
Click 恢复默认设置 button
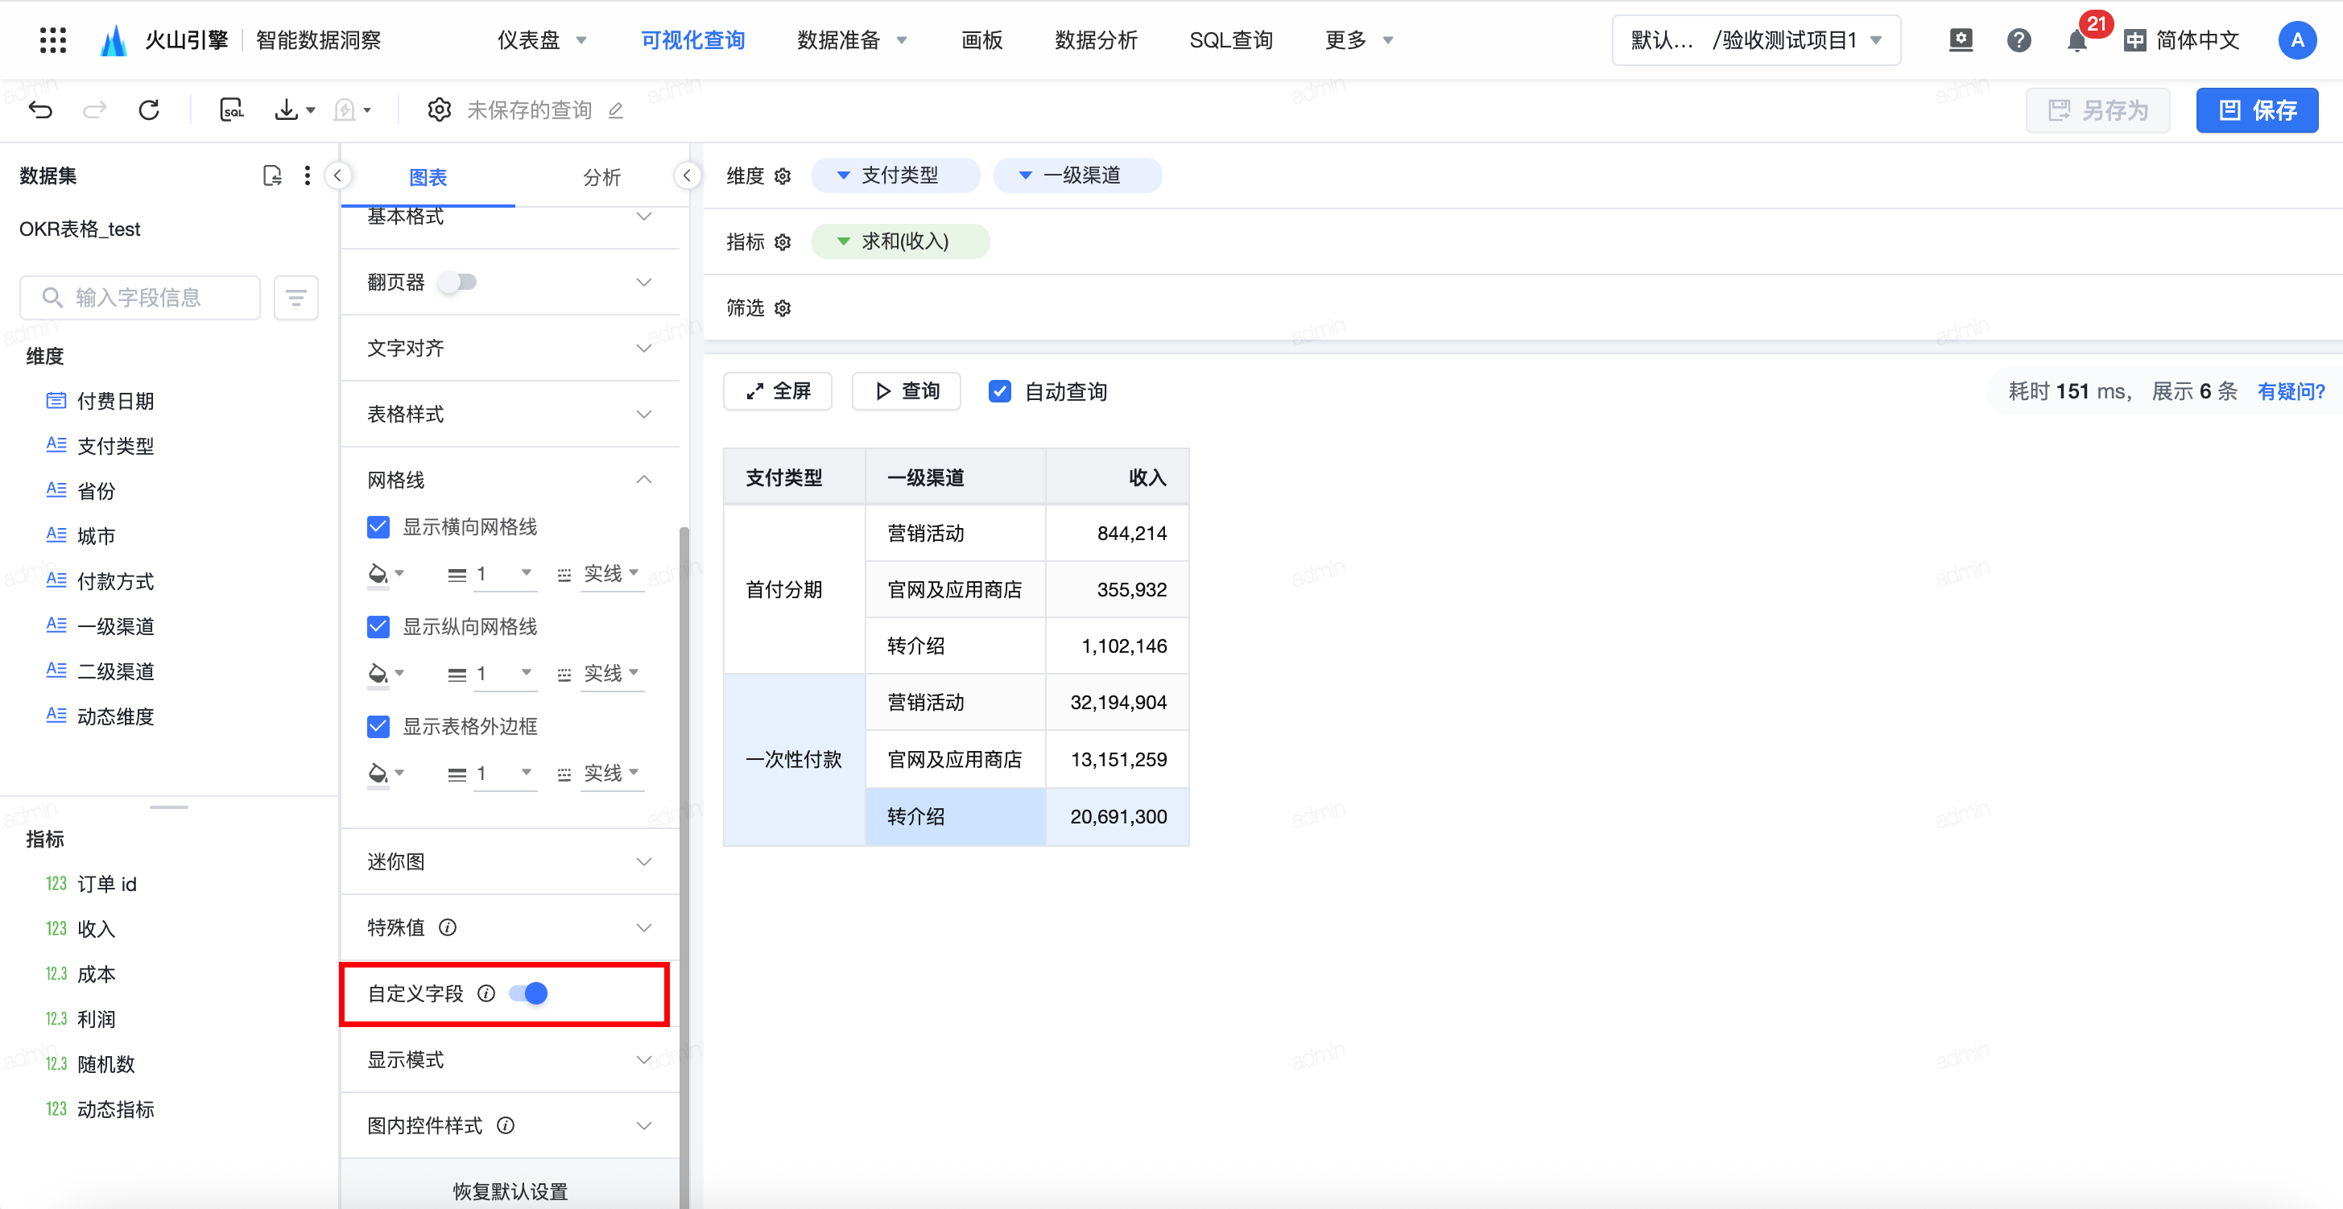pyautogui.click(x=510, y=1190)
